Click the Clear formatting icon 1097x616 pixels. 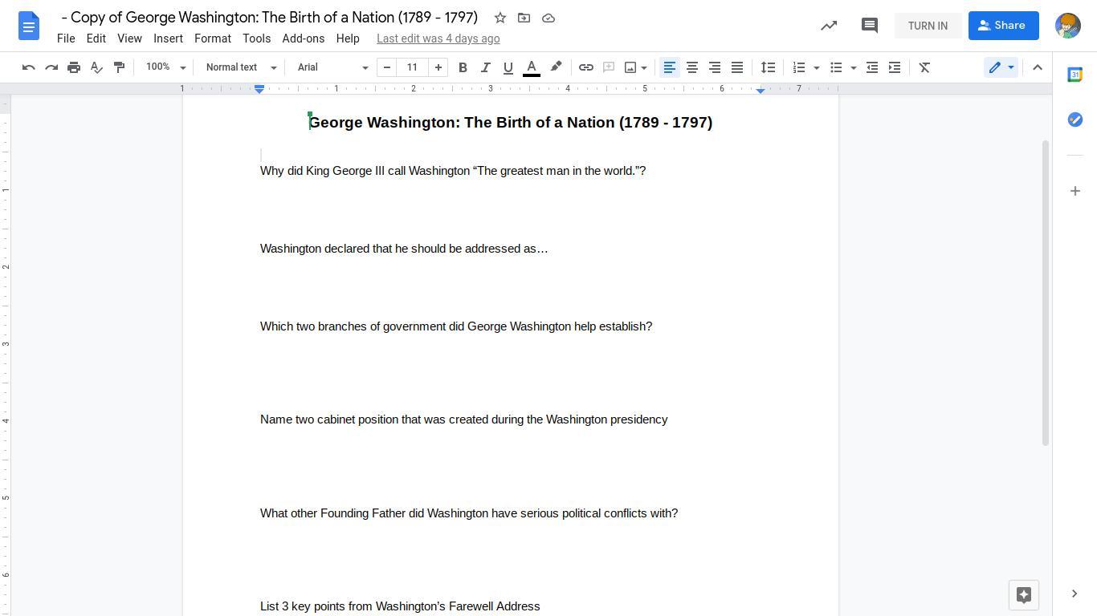coord(924,67)
